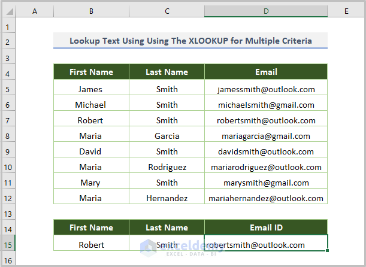Screen dimensions: 366x267
Task: Select the Rodriguez last name cell
Action: pos(167,167)
